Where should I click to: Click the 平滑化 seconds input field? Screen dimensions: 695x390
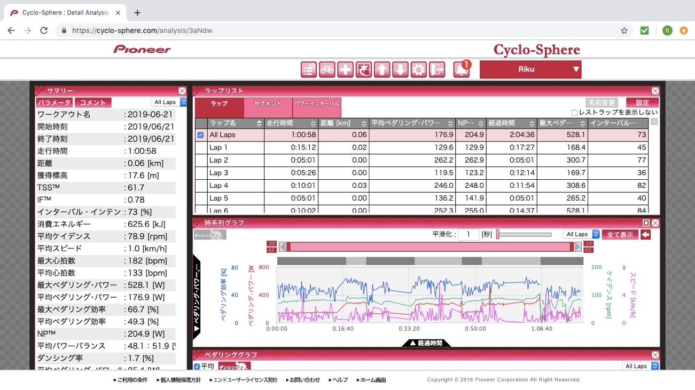(468, 234)
